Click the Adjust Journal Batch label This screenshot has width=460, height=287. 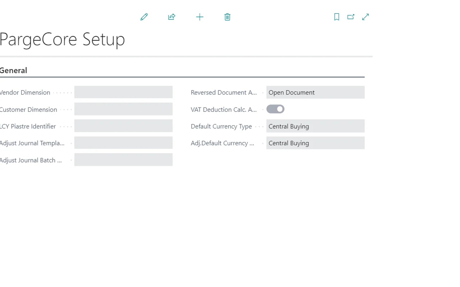click(x=31, y=160)
